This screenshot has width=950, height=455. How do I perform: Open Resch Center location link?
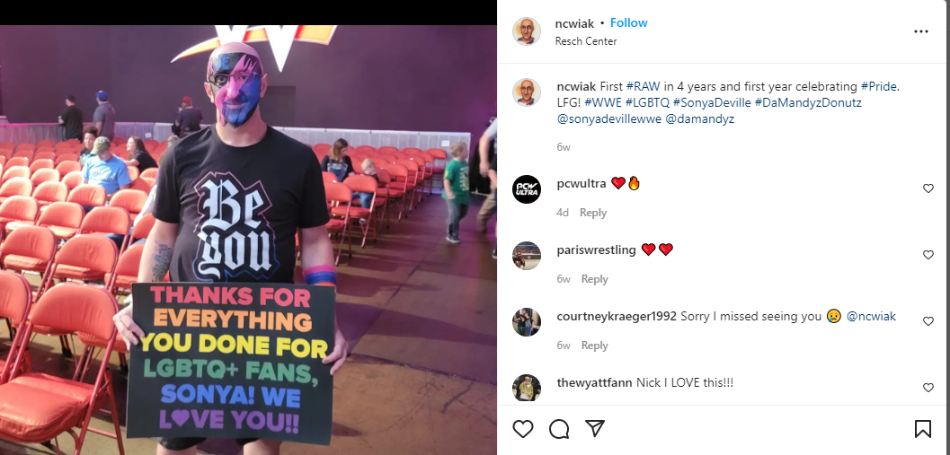coord(586,41)
